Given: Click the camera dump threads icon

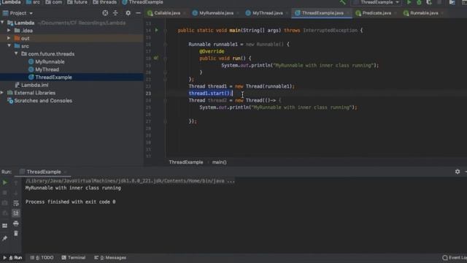Looking at the screenshot, I should coord(5,203).
